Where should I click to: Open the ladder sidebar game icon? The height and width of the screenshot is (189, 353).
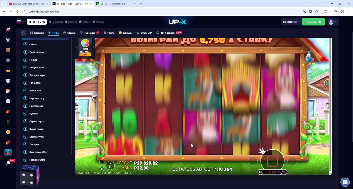click(x=8, y=122)
